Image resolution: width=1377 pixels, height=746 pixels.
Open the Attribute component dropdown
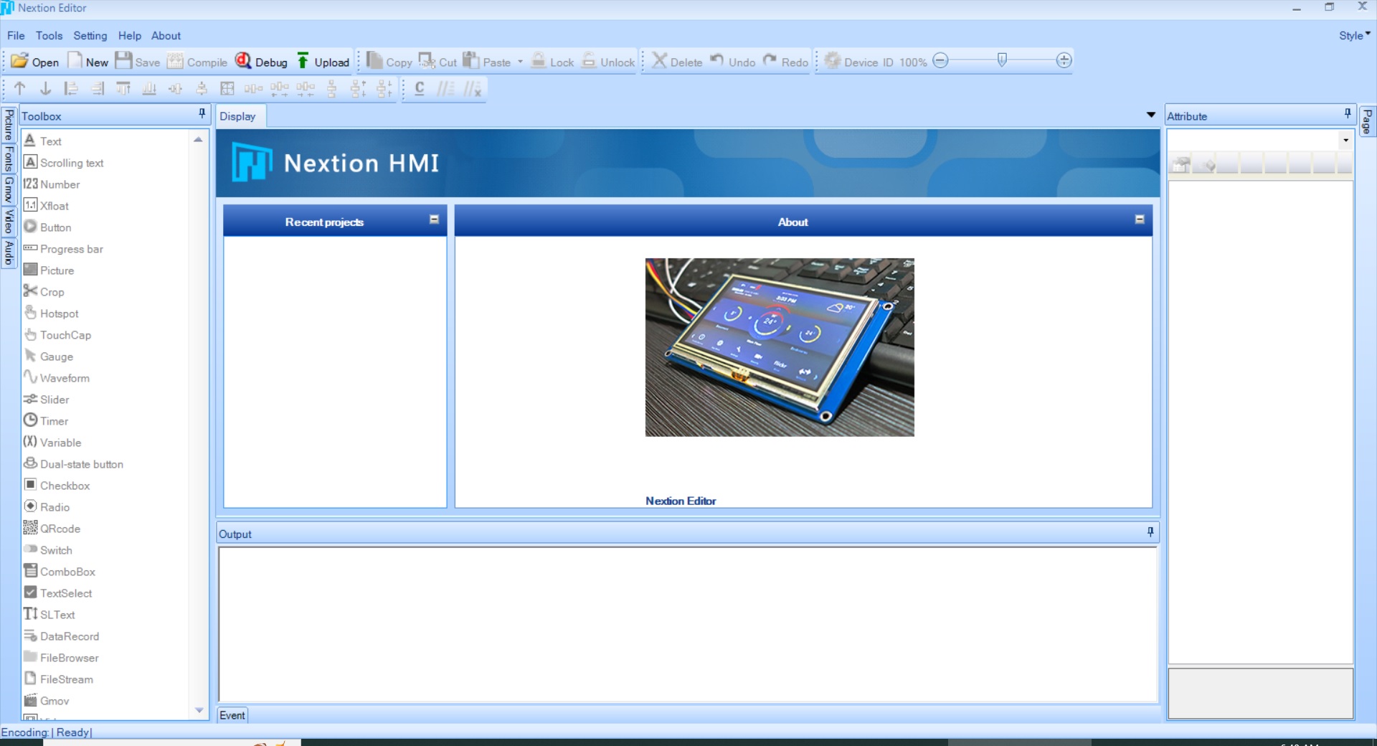1345,140
